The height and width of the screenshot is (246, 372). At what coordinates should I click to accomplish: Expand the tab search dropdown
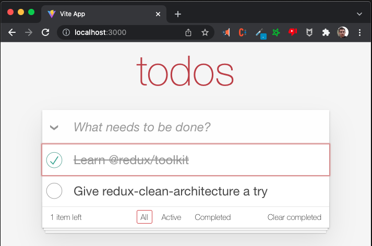pyautogui.click(x=359, y=14)
